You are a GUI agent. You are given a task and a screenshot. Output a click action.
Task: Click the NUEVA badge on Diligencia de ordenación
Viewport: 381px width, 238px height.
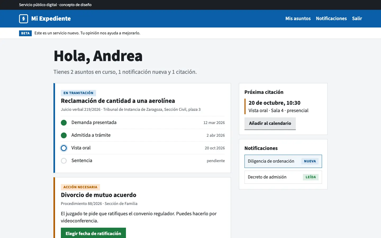pos(310,161)
